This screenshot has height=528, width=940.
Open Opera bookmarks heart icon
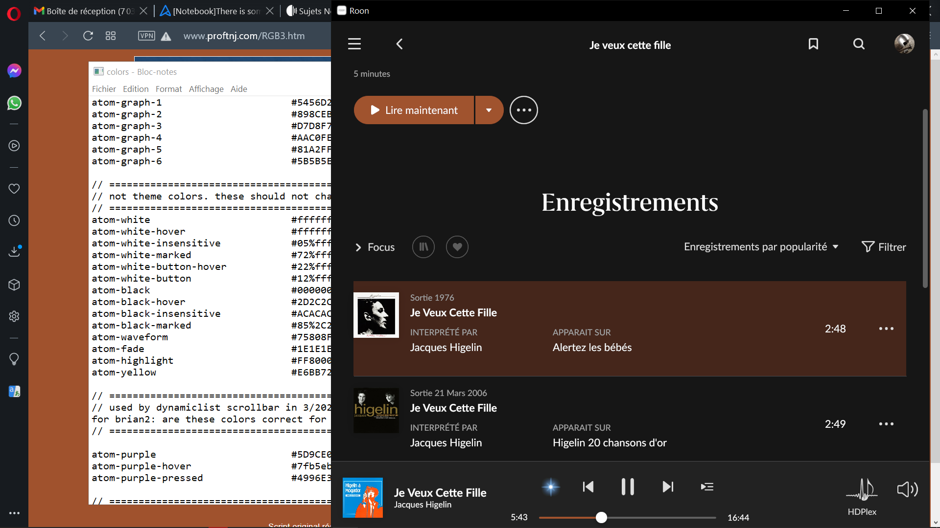click(14, 189)
